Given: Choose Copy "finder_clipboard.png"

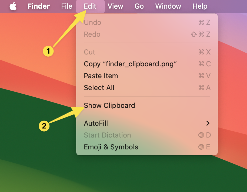Looking at the screenshot, I should point(130,64).
